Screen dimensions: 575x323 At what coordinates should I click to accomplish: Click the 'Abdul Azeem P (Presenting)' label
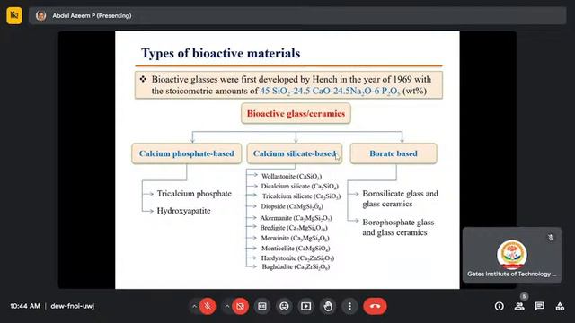pos(92,16)
